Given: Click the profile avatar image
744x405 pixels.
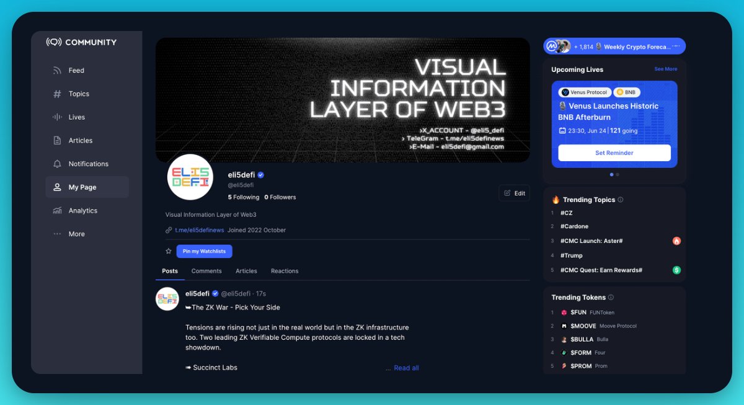Looking at the screenshot, I should 190,177.
